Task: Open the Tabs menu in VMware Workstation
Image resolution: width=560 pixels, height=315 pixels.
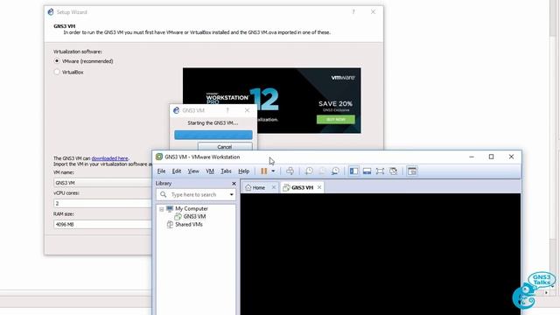Action: pyautogui.click(x=226, y=171)
